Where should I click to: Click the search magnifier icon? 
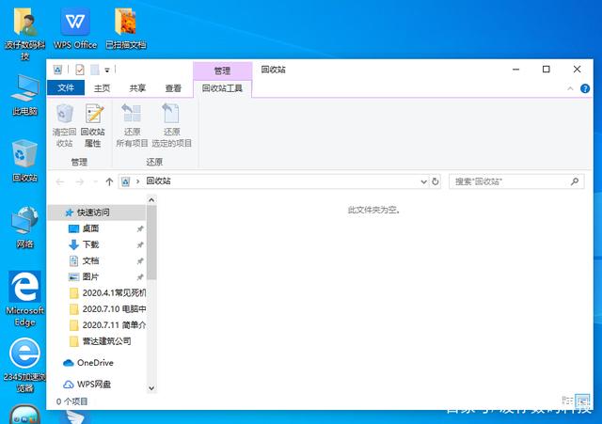click(x=575, y=181)
